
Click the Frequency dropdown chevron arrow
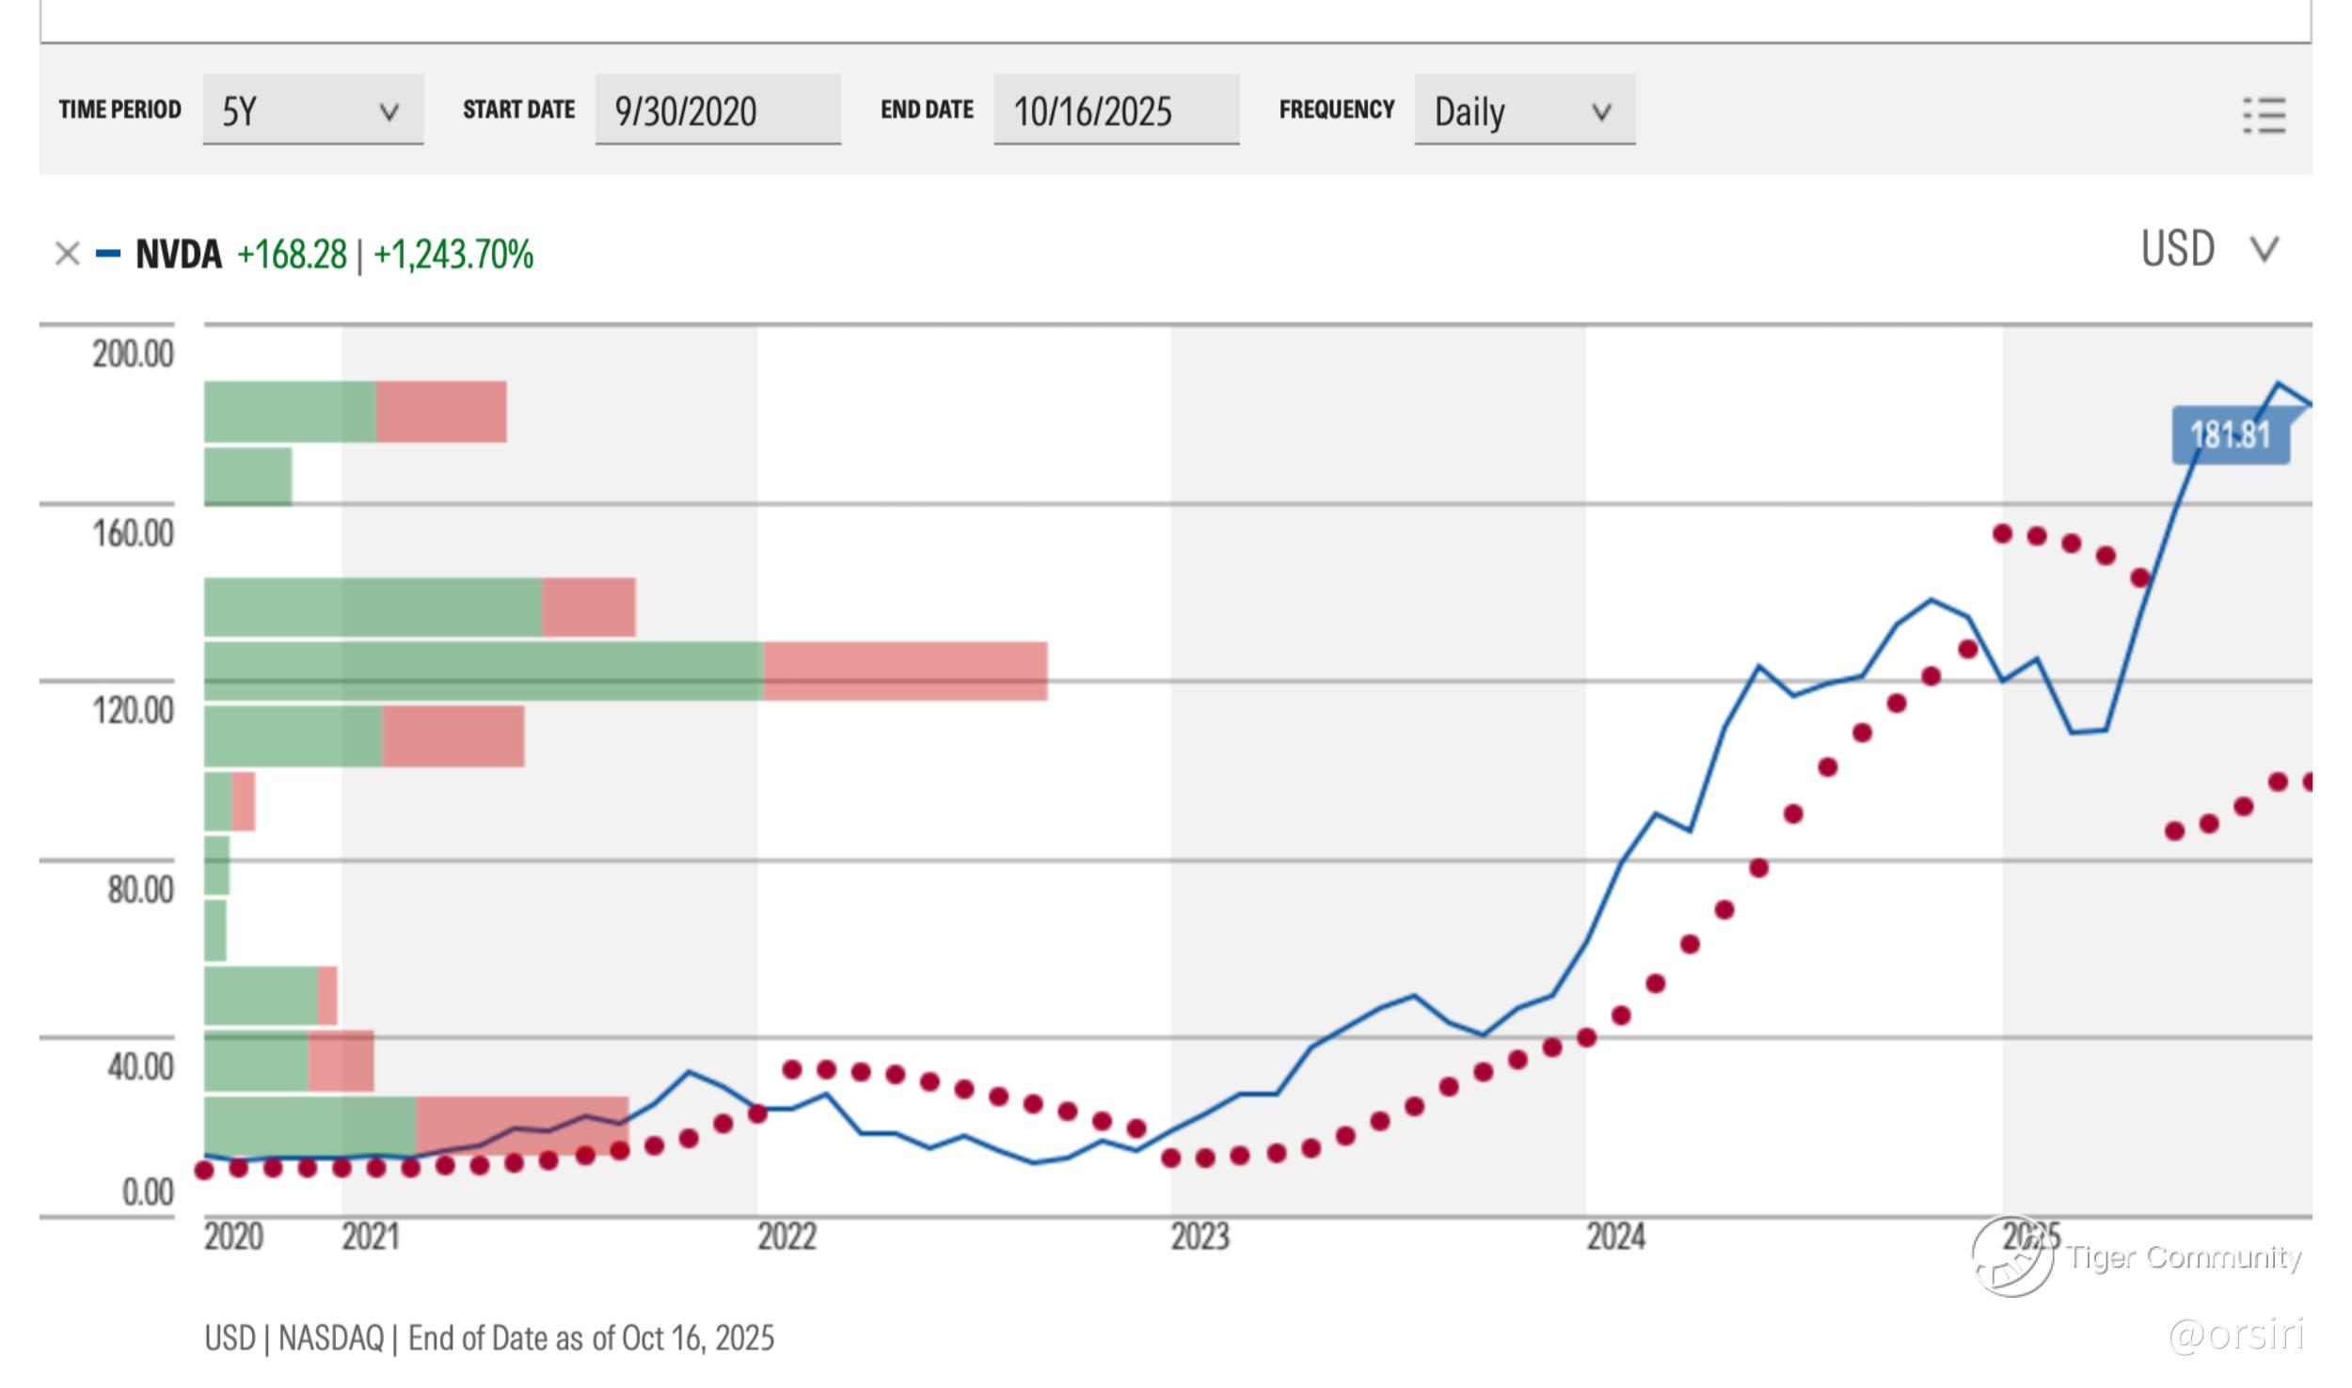point(1601,113)
